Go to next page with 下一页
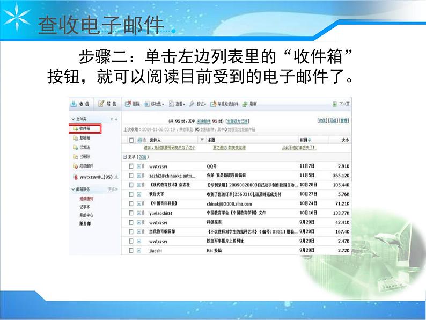The image size is (426, 320). coord(341,104)
